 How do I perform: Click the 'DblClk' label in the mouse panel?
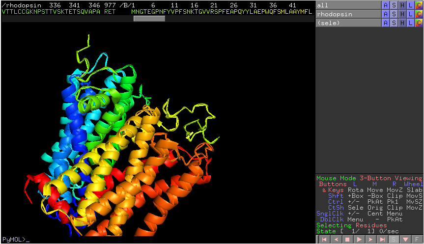[x=332, y=219]
